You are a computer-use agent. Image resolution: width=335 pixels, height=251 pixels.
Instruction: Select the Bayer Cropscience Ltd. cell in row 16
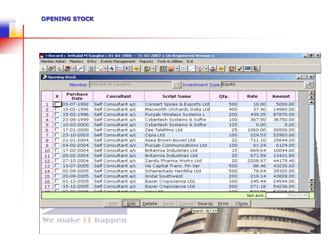click(177, 181)
